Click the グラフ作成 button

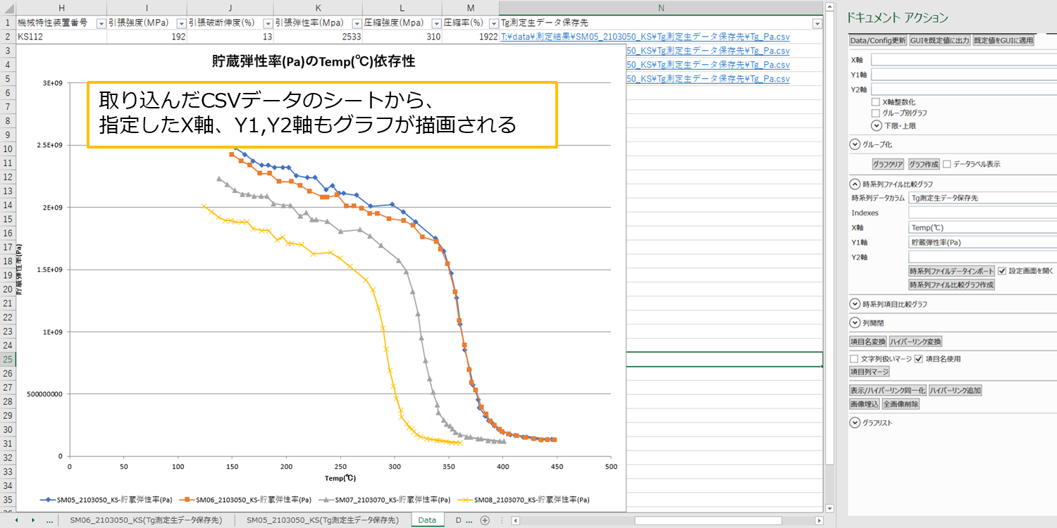pyautogui.click(x=924, y=164)
